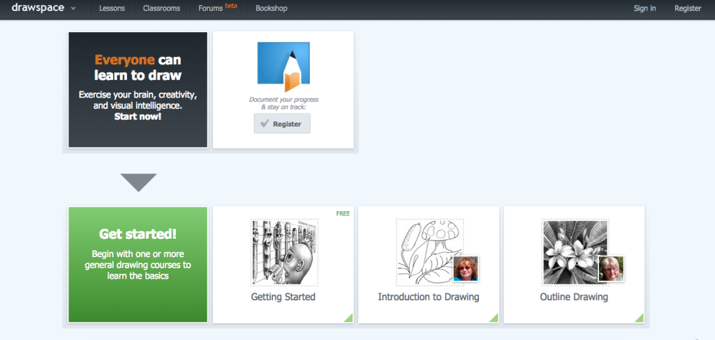Click instructor photo on Introduction to Drawing

click(x=466, y=269)
